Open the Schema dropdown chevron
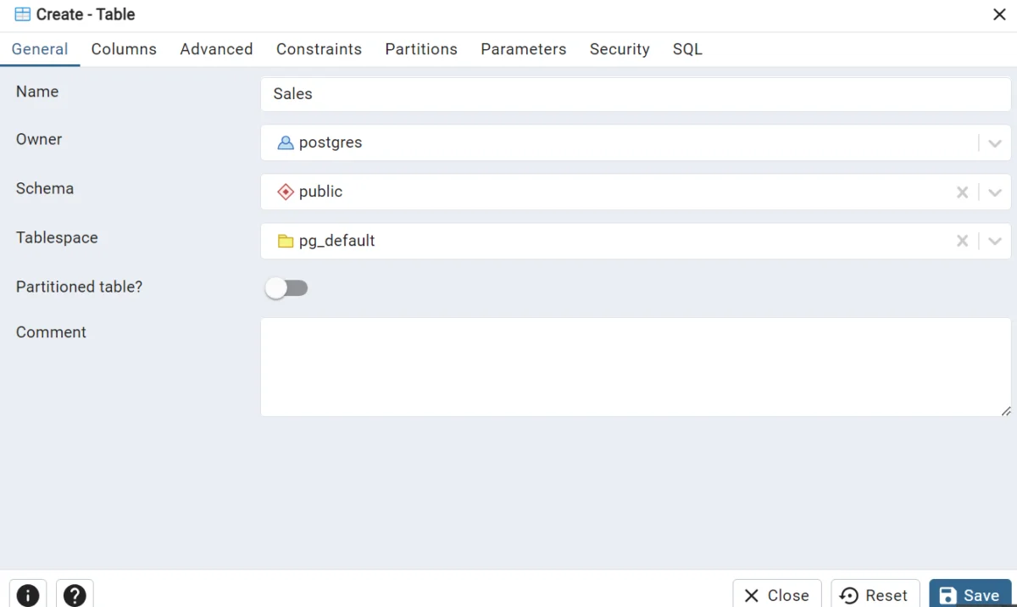 point(995,192)
